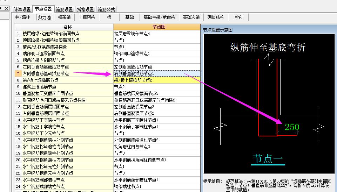
Task: Click the 非框架梁 component button
Action: coord(87,17)
